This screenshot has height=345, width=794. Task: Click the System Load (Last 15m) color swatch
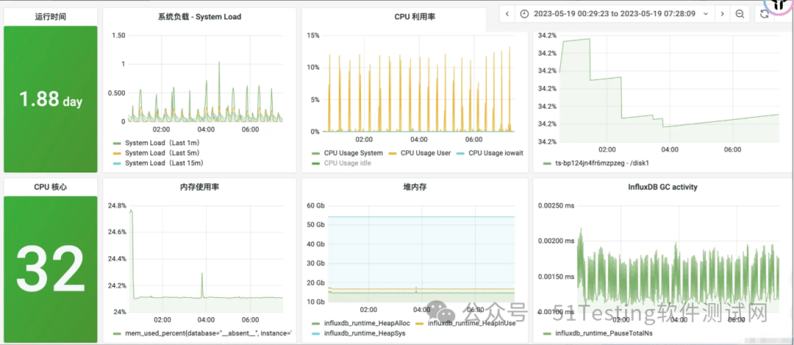coord(117,163)
